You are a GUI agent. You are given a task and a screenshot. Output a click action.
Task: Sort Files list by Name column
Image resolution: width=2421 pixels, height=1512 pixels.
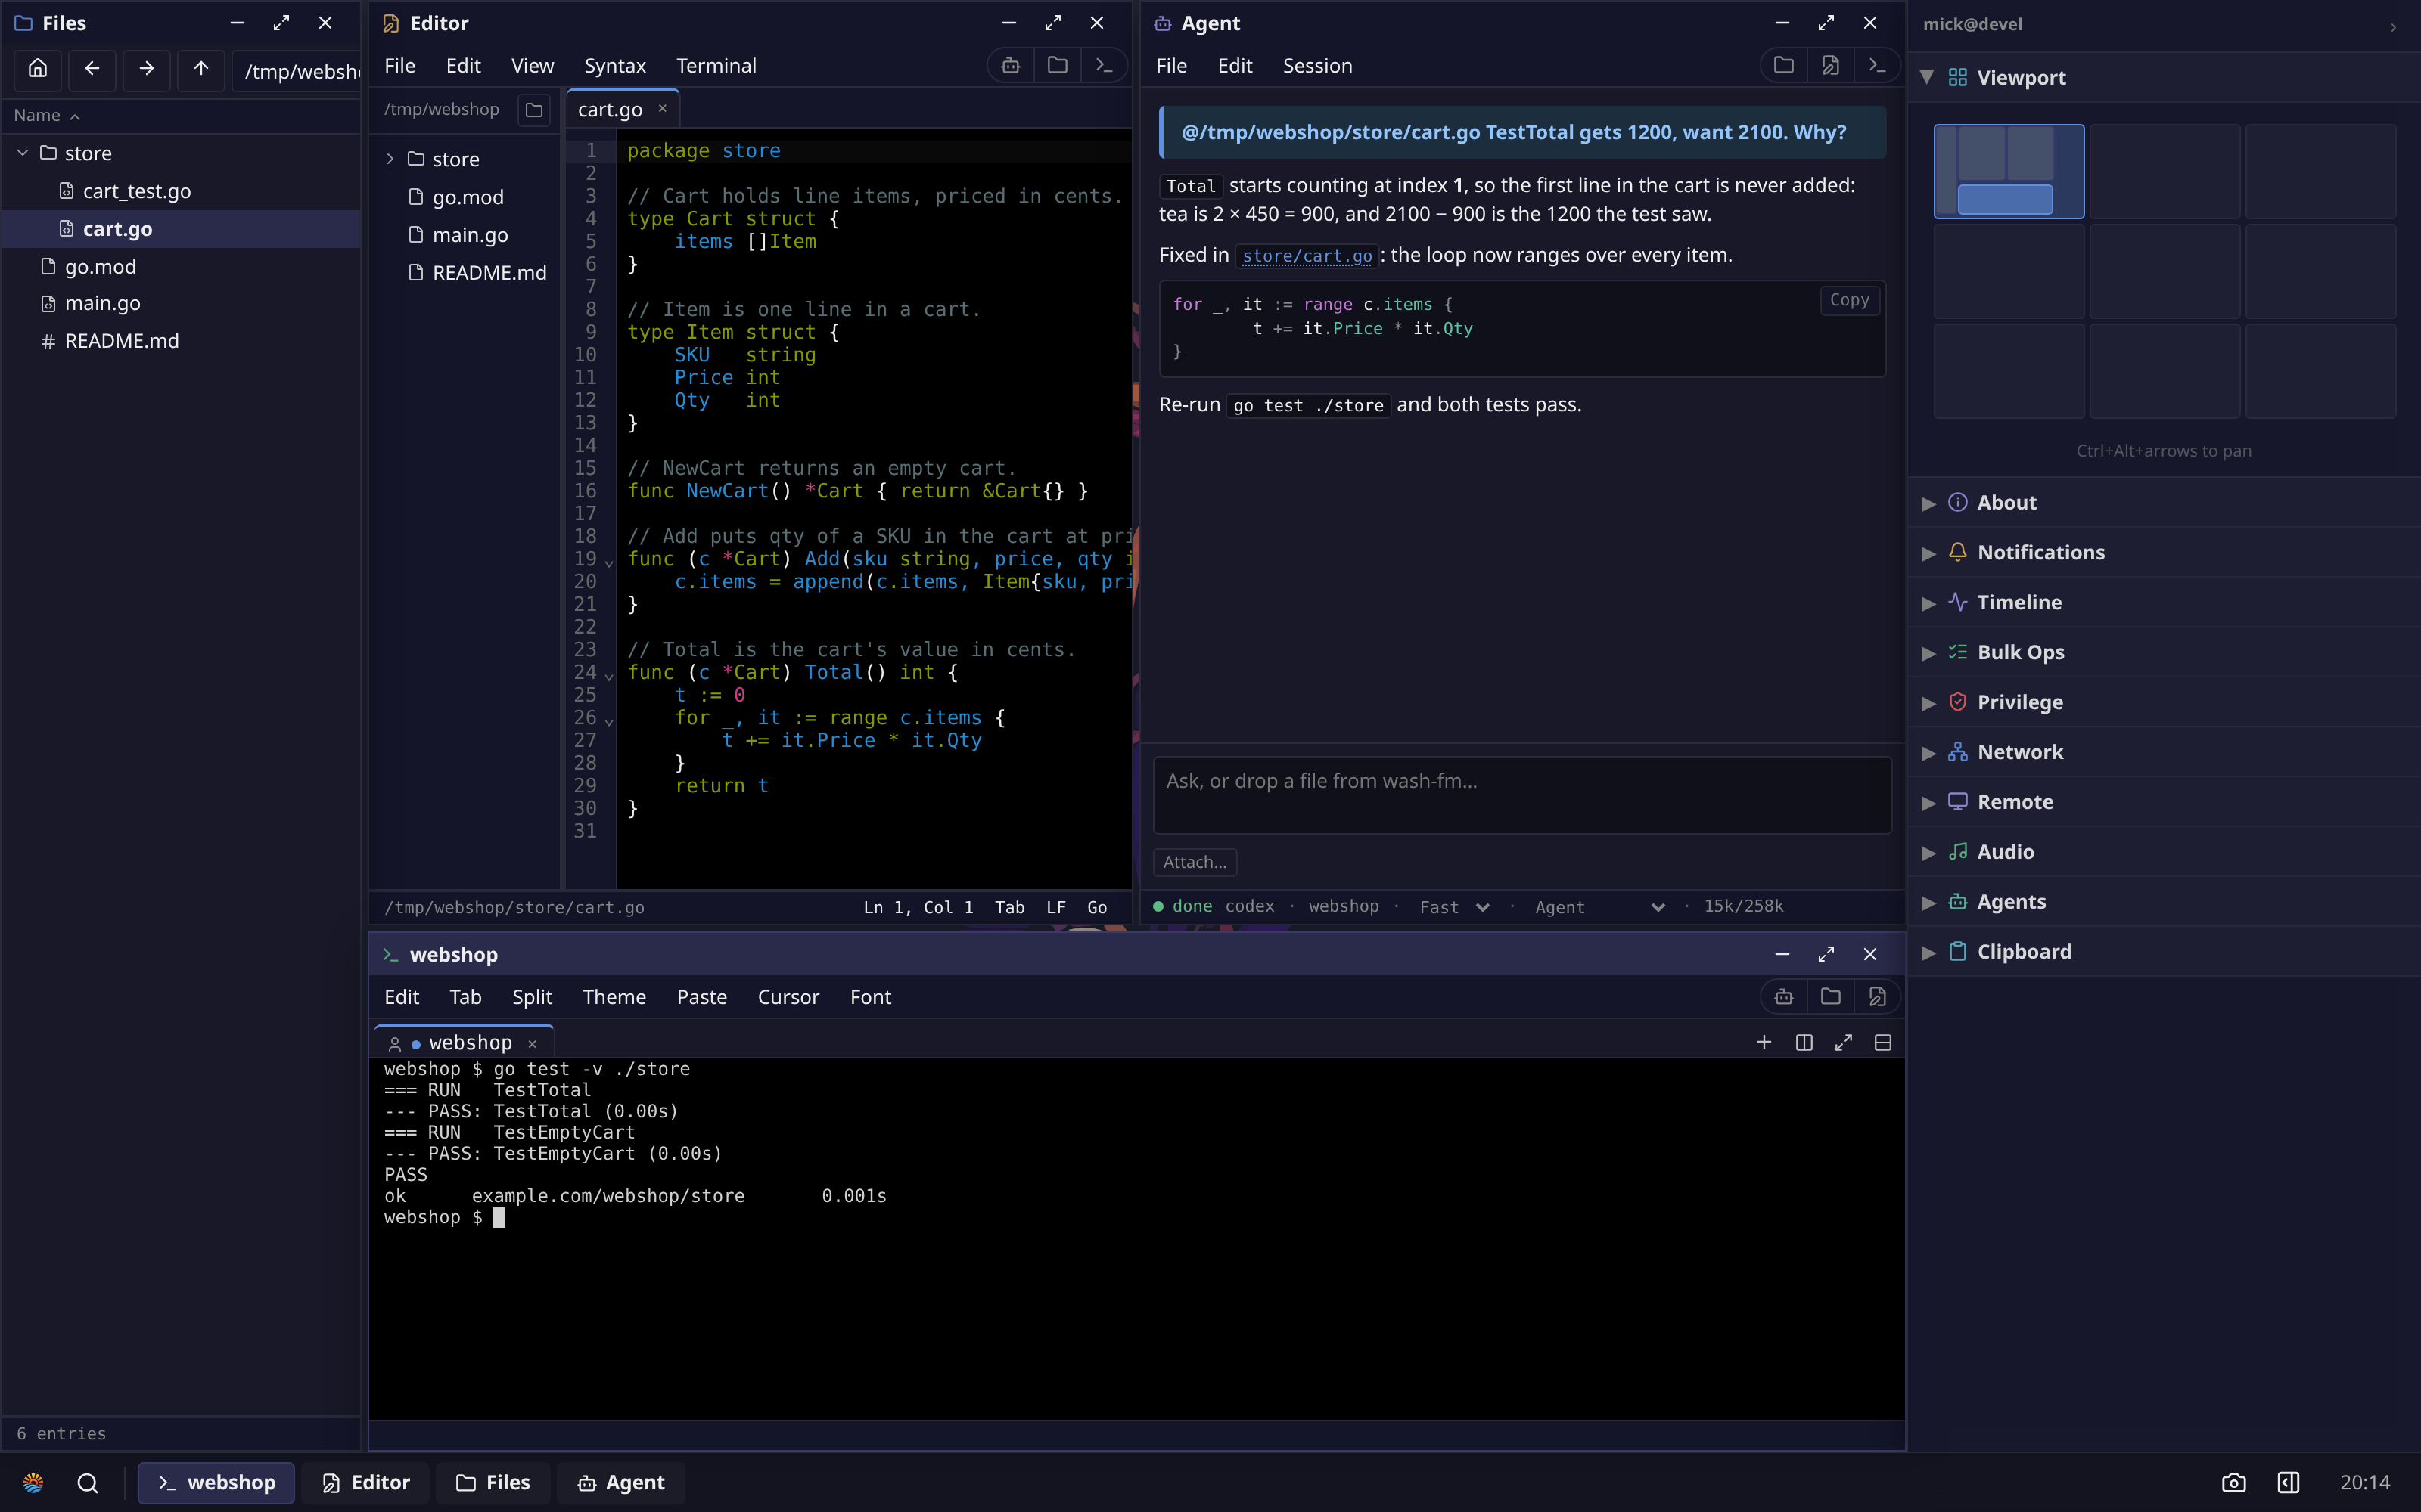click(46, 115)
